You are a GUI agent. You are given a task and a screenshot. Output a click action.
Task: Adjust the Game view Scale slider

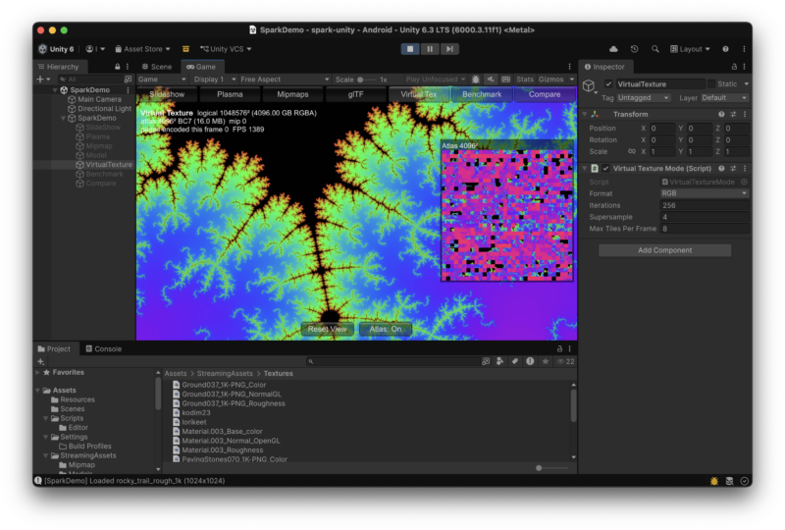[366, 79]
